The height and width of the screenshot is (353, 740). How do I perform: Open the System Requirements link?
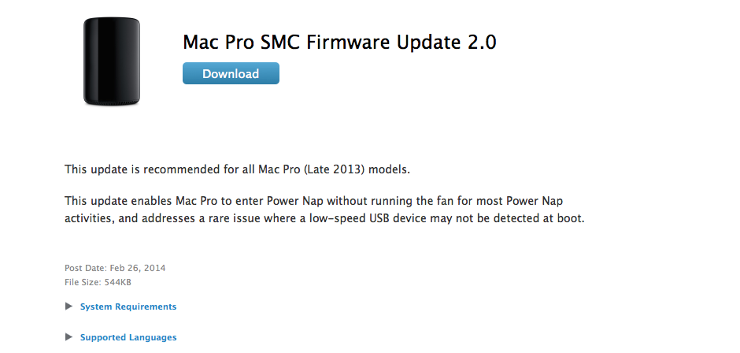pyautogui.click(x=128, y=307)
